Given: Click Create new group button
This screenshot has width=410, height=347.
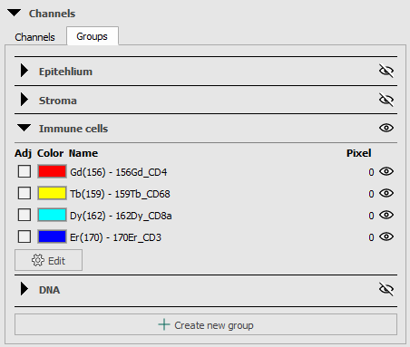Looking at the screenshot, I should [206, 324].
